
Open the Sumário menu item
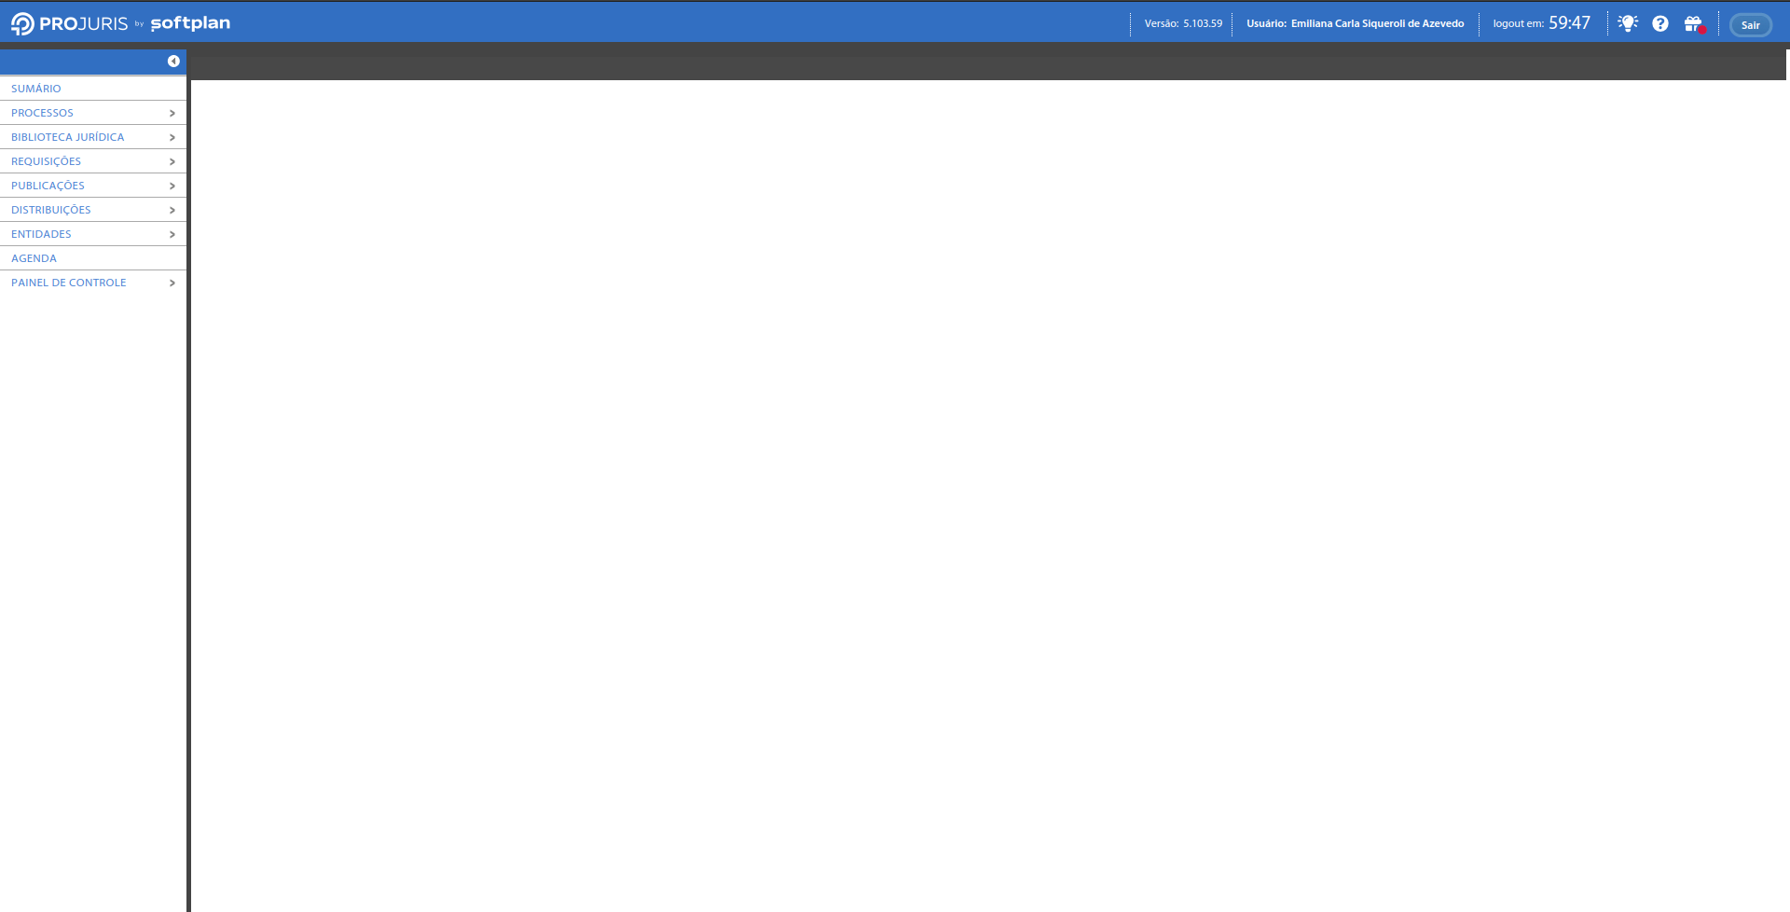click(36, 89)
